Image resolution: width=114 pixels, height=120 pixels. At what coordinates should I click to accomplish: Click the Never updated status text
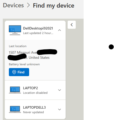point(33,112)
